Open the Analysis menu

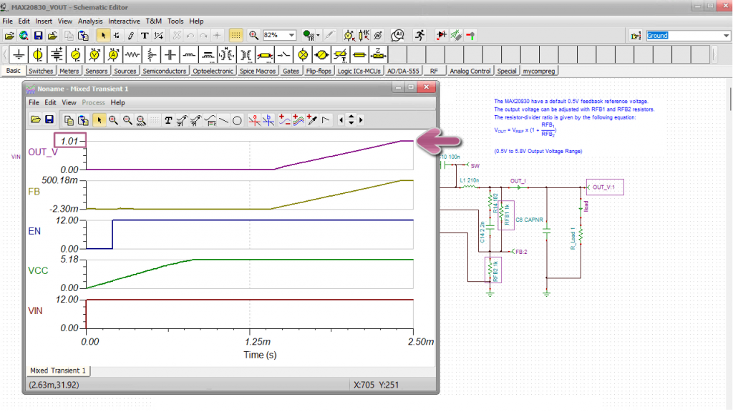click(90, 21)
